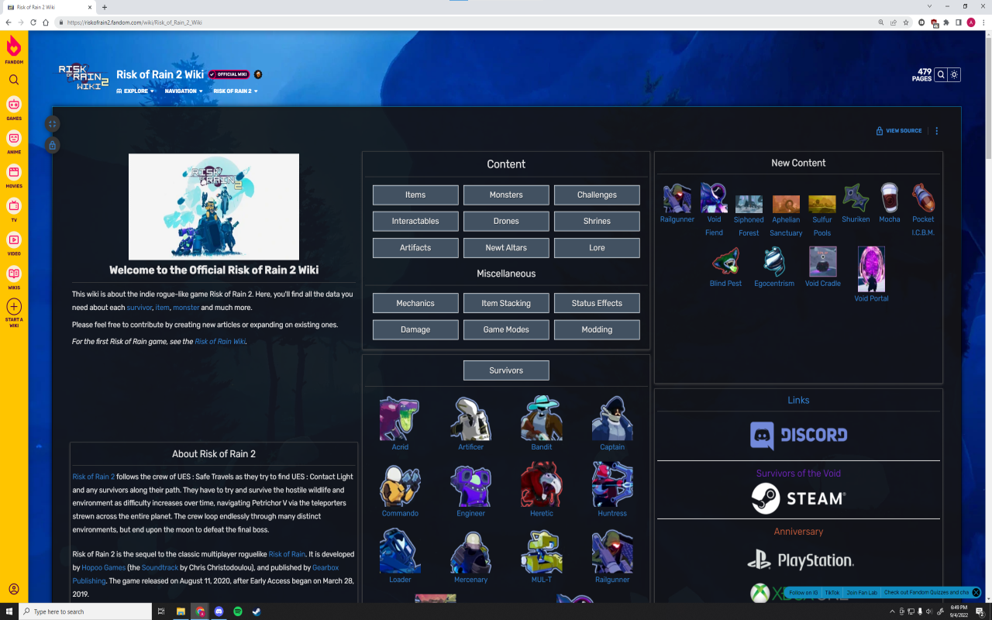
Task: Open Pocket I.C.B.M. item icon
Action: 923,198
